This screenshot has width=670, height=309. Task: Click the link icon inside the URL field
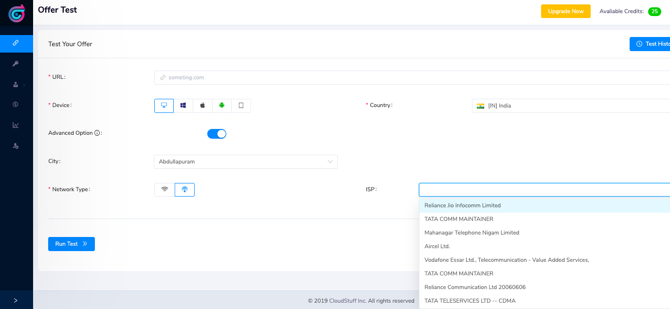point(163,77)
